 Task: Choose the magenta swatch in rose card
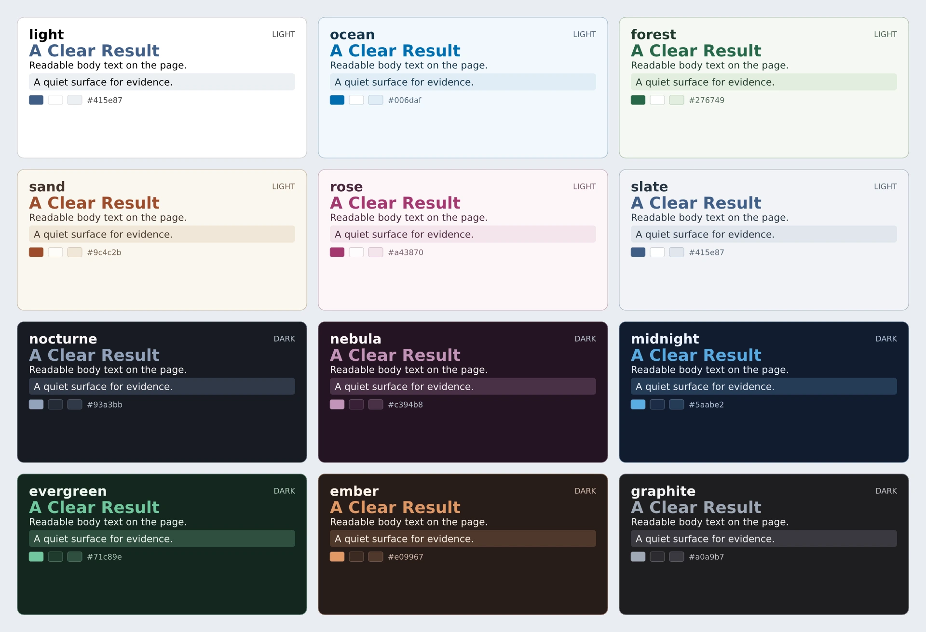[337, 252]
